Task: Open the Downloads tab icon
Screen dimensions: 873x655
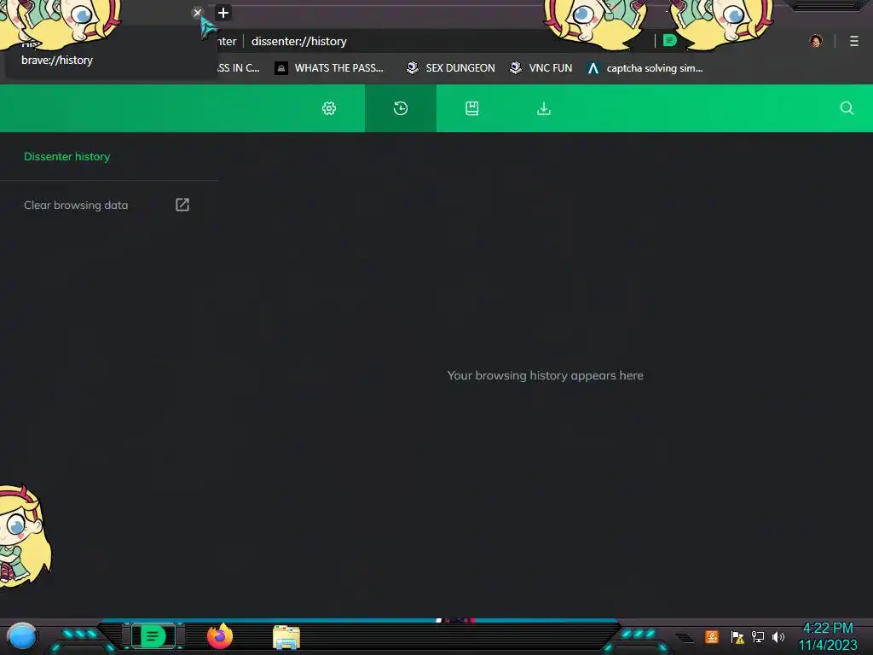Action: coord(544,108)
